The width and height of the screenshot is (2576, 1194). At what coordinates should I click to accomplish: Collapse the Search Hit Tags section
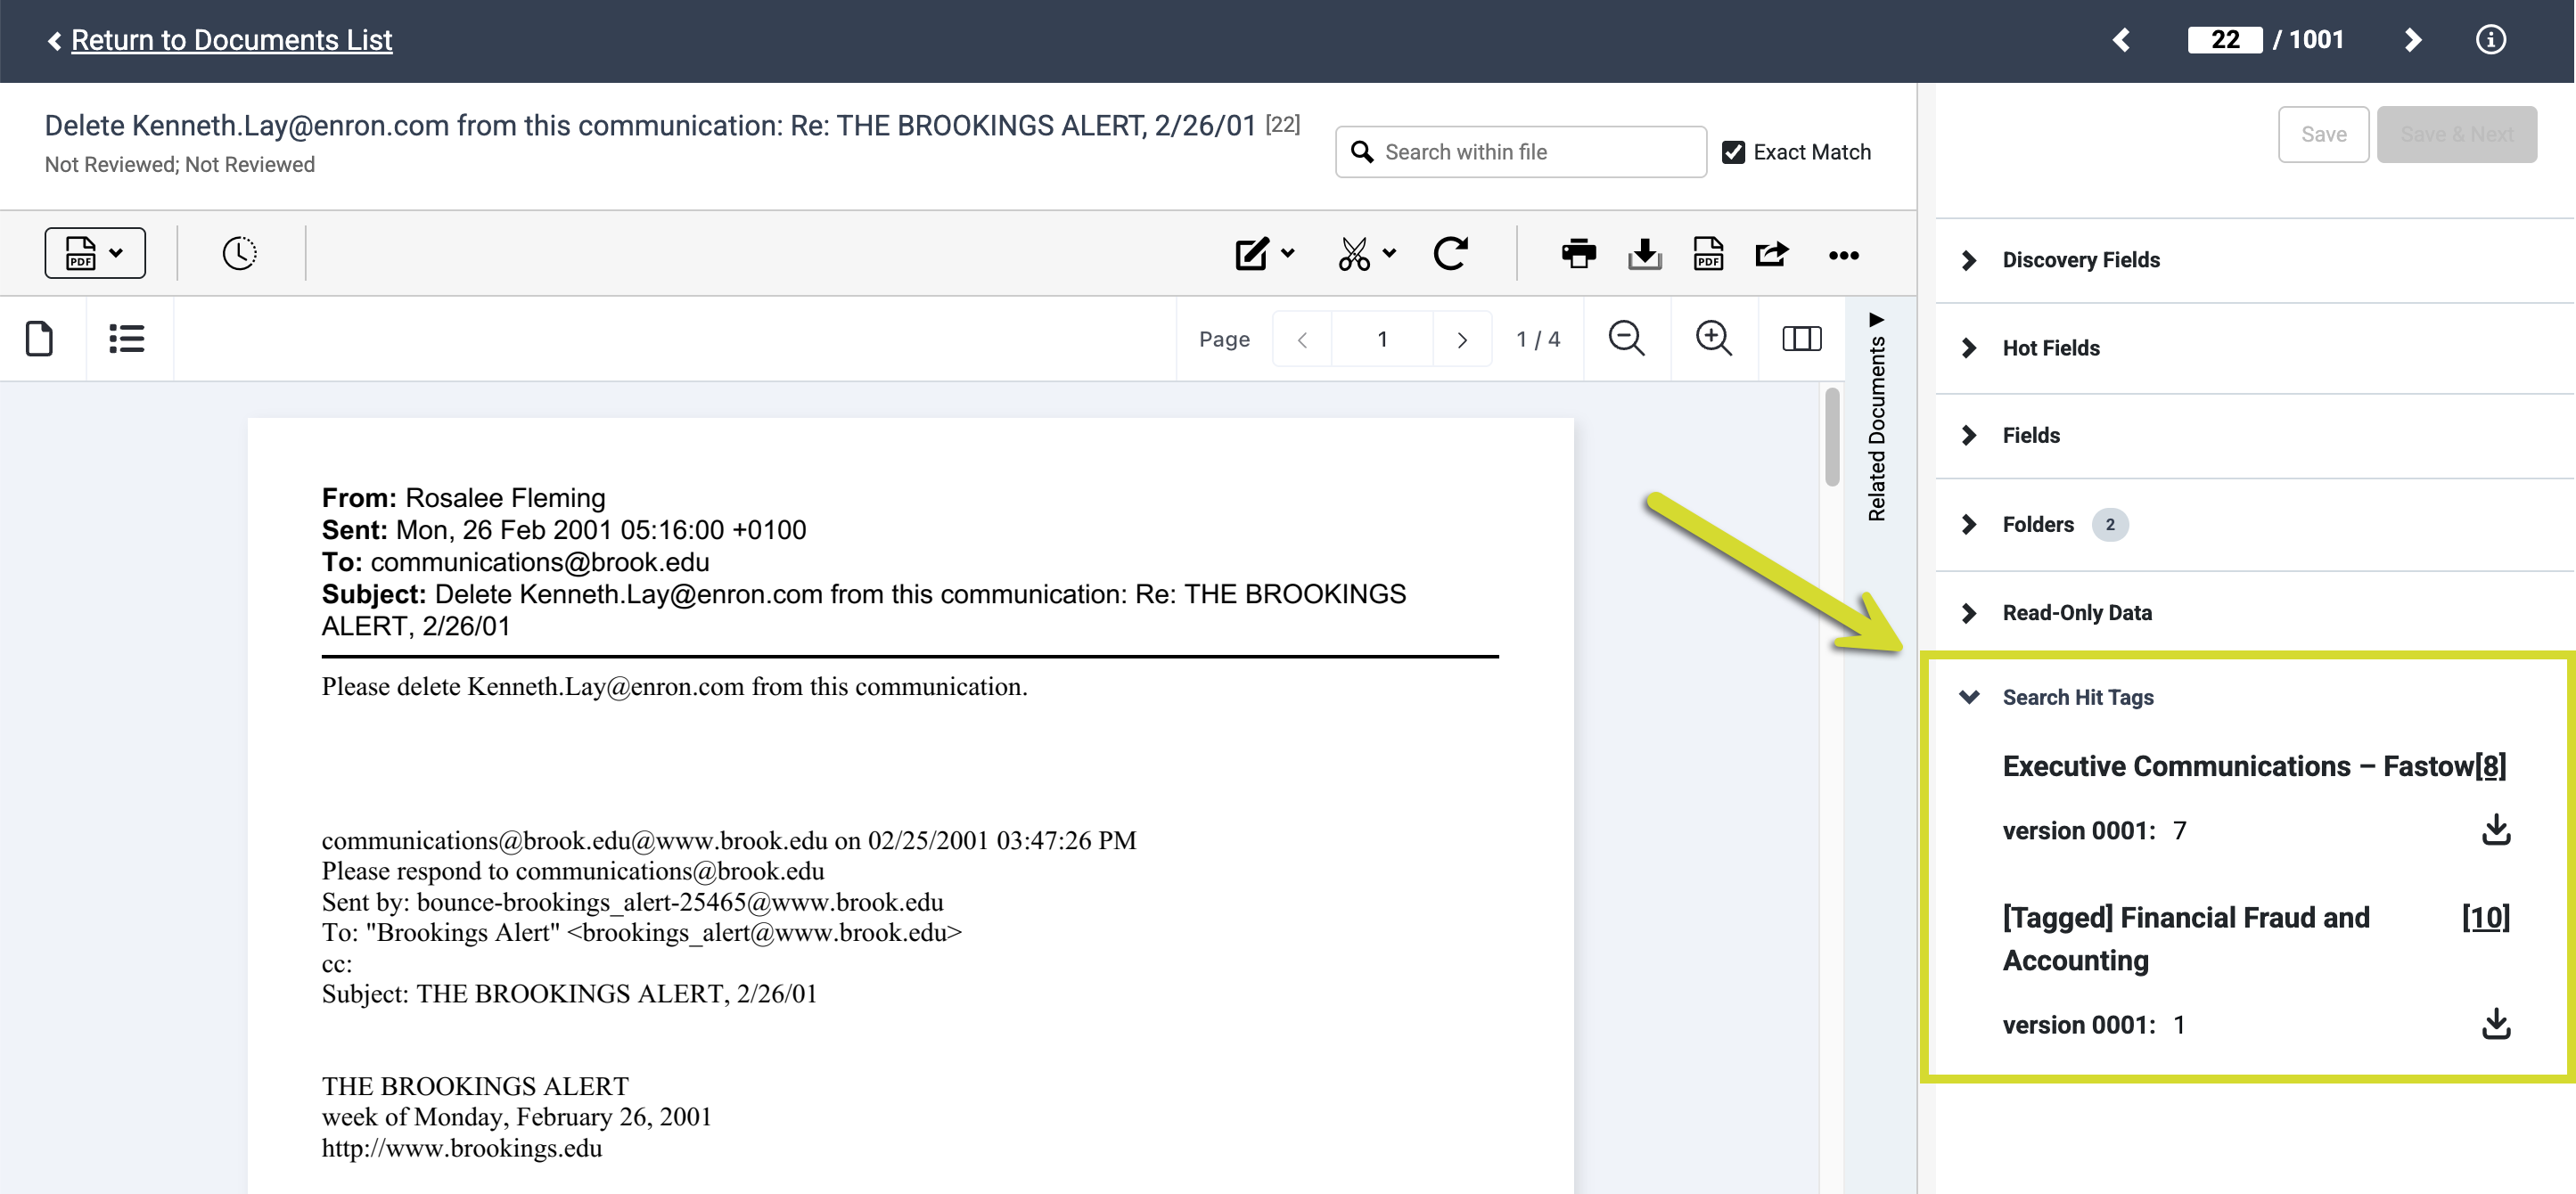(2078, 698)
